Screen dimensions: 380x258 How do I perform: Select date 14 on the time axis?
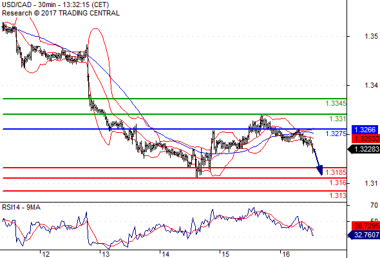(x=166, y=254)
